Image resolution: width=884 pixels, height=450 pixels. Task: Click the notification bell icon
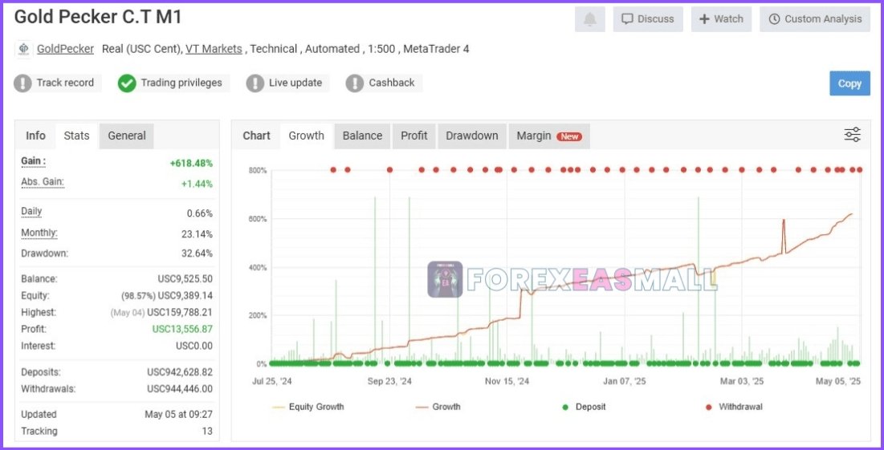589,19
